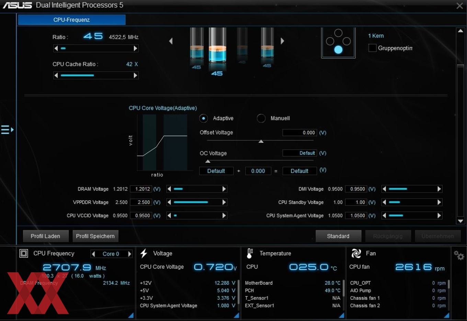Increase DMI Voltage with right arrow

(x=439, y=189)
